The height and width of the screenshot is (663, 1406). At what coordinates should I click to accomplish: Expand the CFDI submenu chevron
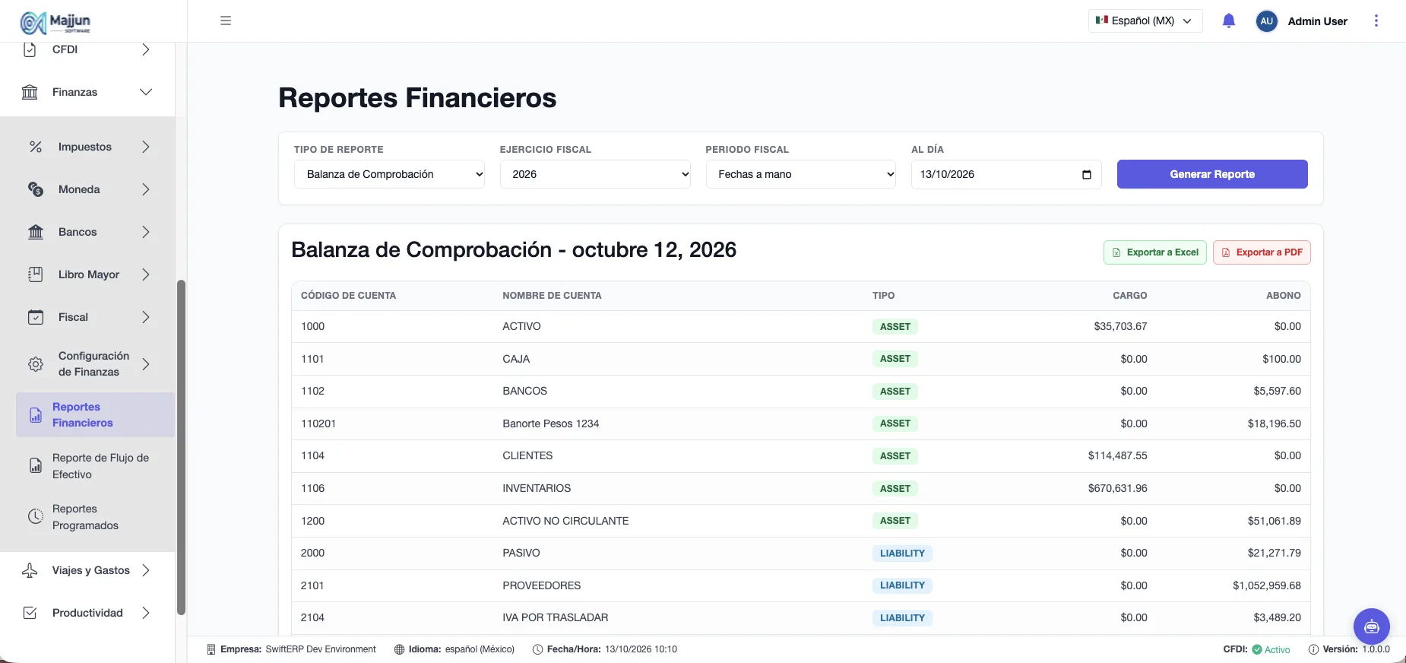pos(146,49)
